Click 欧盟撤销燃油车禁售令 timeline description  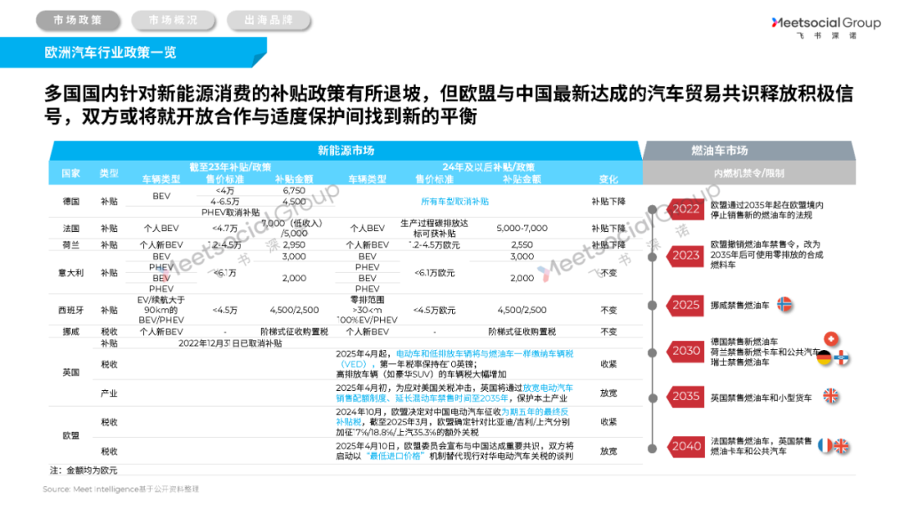(767, 254)
